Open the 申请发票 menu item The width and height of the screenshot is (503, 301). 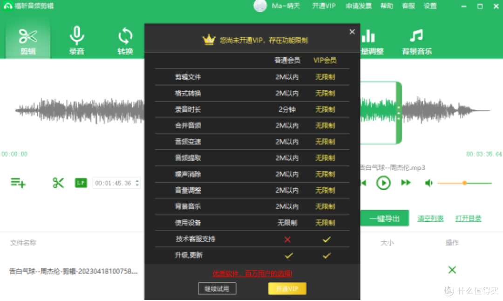(359, 6)
